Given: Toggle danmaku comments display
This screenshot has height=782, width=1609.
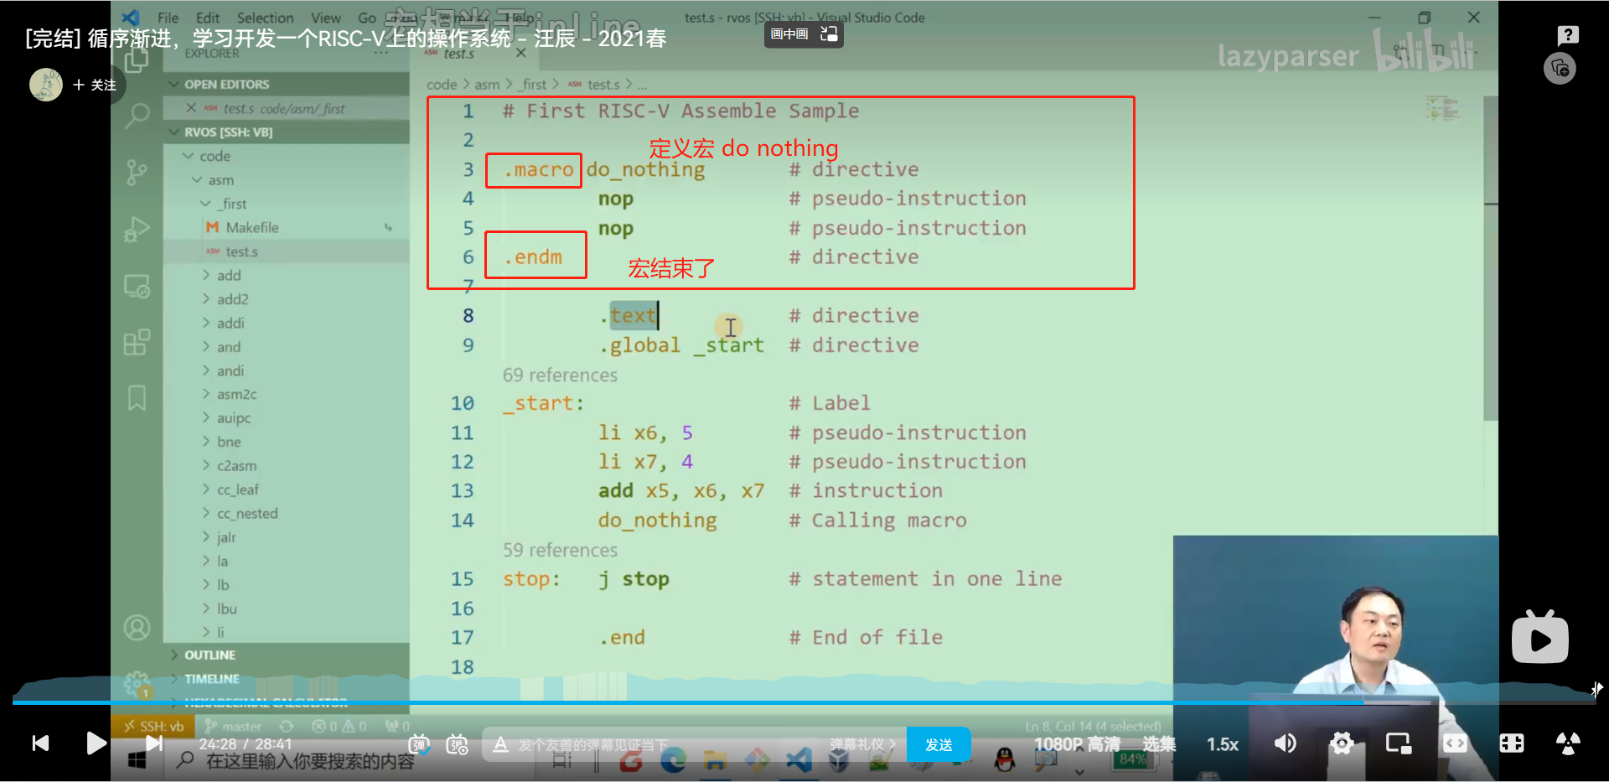Looking at the screenshot, I should pos(419,744).
